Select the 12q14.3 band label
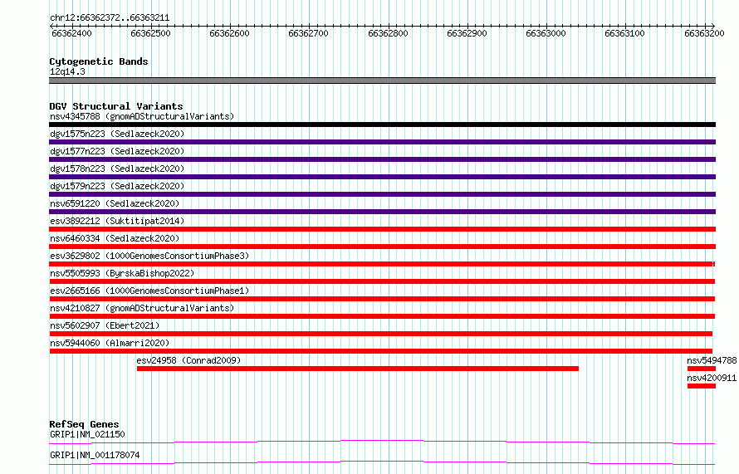This screenshot has width=739, height=474. click(x=67, y=71)
